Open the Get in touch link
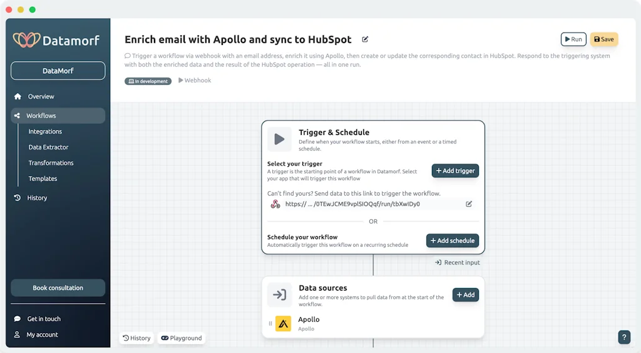The image size is (641, 353). click(x=44, y=319)
